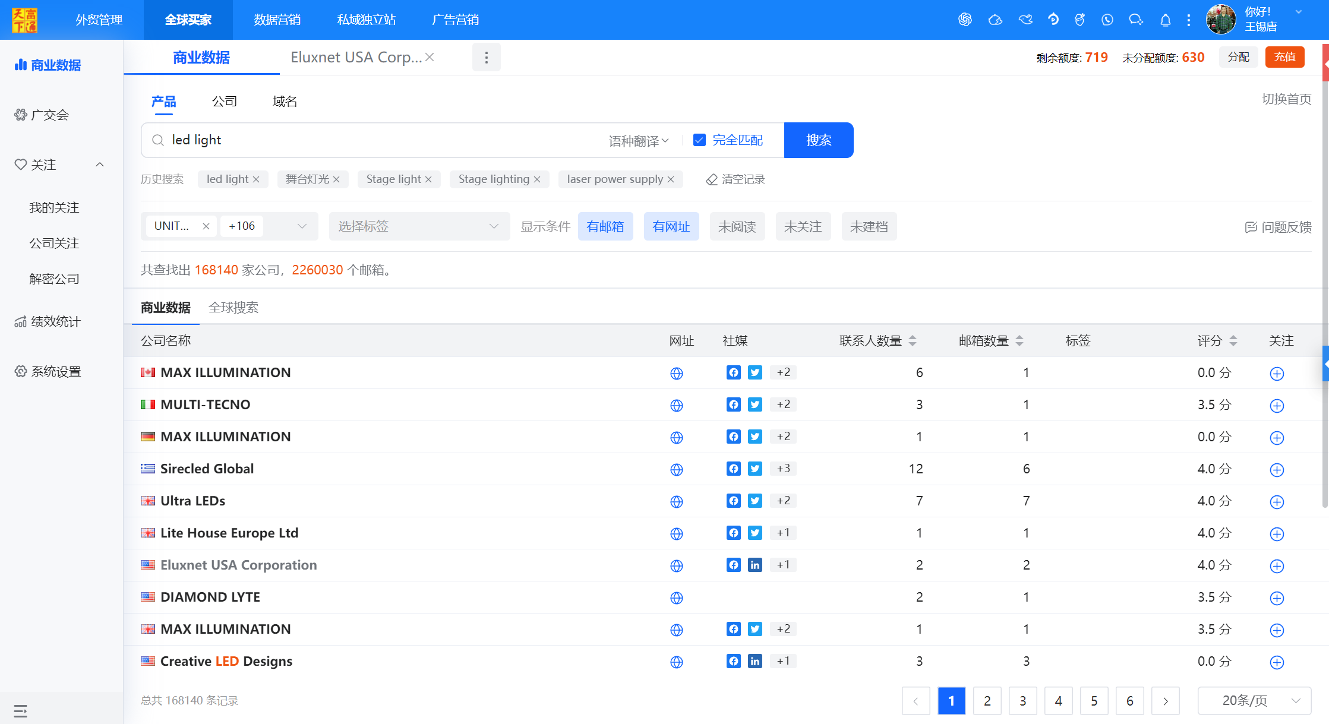The image size is (1329, 724).
Task: Go to page 3 of results
Action: pyautogui.click(x=1023, y=701)
